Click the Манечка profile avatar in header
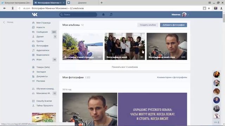 (x=184, y=14)
